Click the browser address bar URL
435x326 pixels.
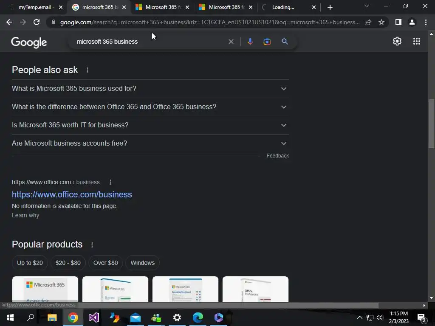[x=210, y=22]
